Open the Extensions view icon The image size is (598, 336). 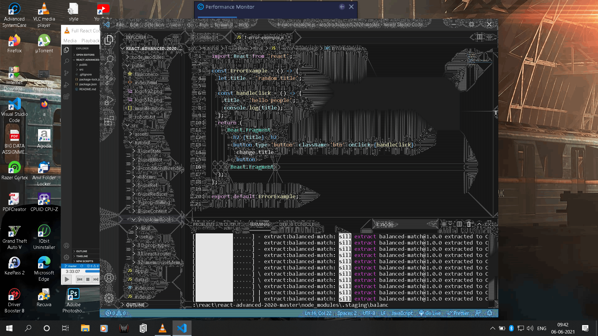pyautogui.click(x=109, y=121)
